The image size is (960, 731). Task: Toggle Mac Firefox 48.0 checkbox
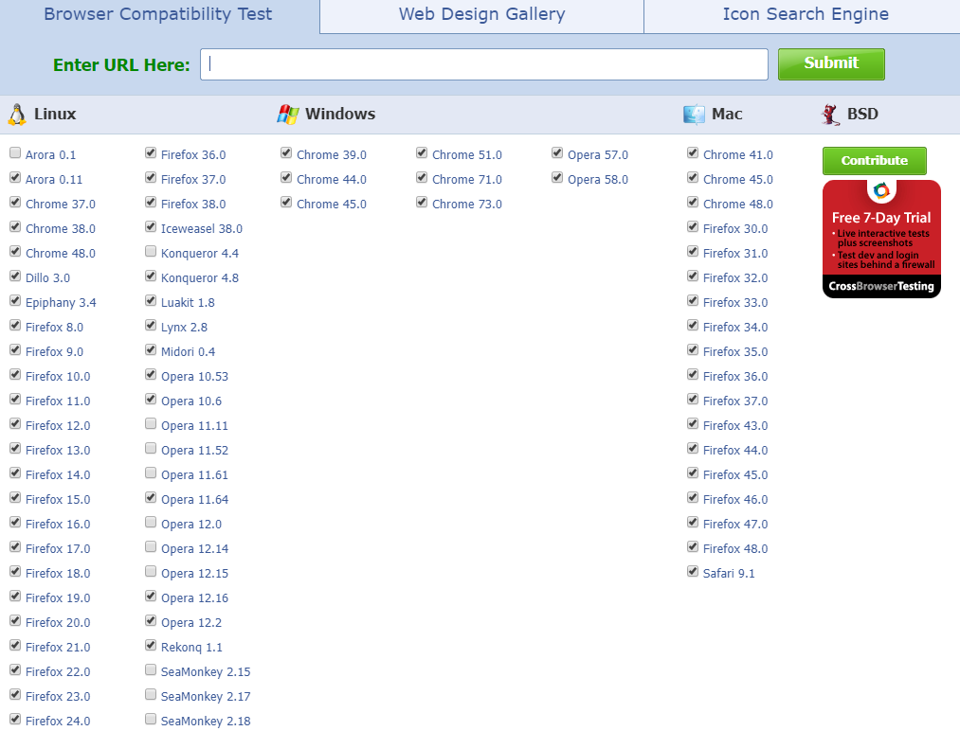coord(693,546)
